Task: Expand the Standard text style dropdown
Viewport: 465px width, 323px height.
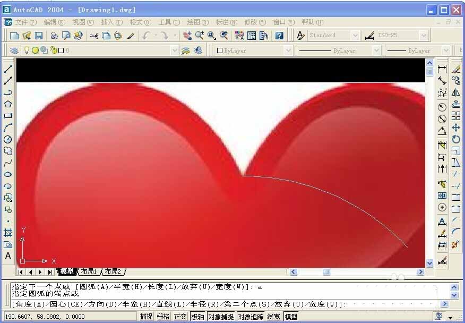Action: pos(355,36)
